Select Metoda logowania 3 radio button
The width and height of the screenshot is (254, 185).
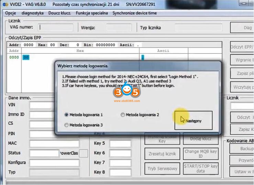pyautogui.click(x=84, y=125)
